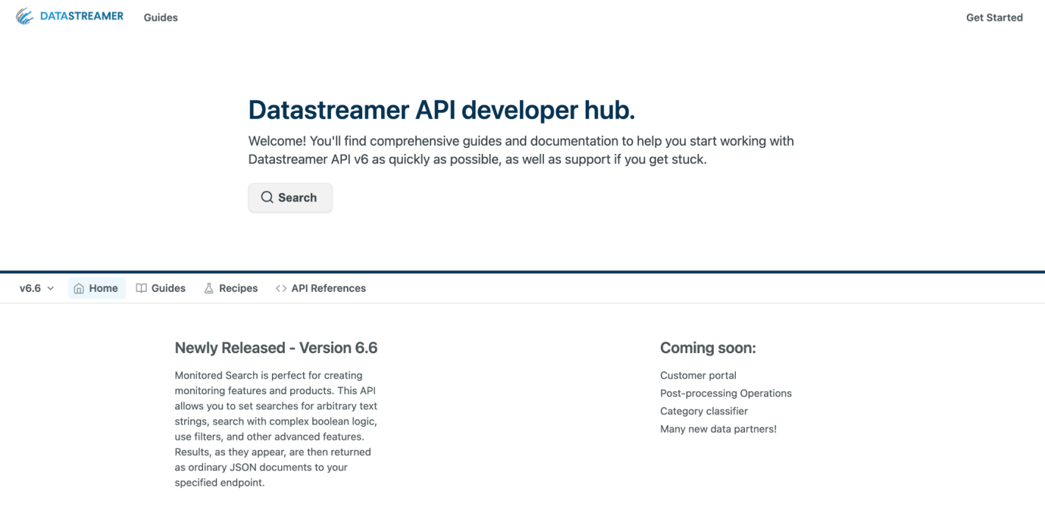1045x507 pixels.
Task: Click the v6.6 version label
Action: (x=30, y=288)
